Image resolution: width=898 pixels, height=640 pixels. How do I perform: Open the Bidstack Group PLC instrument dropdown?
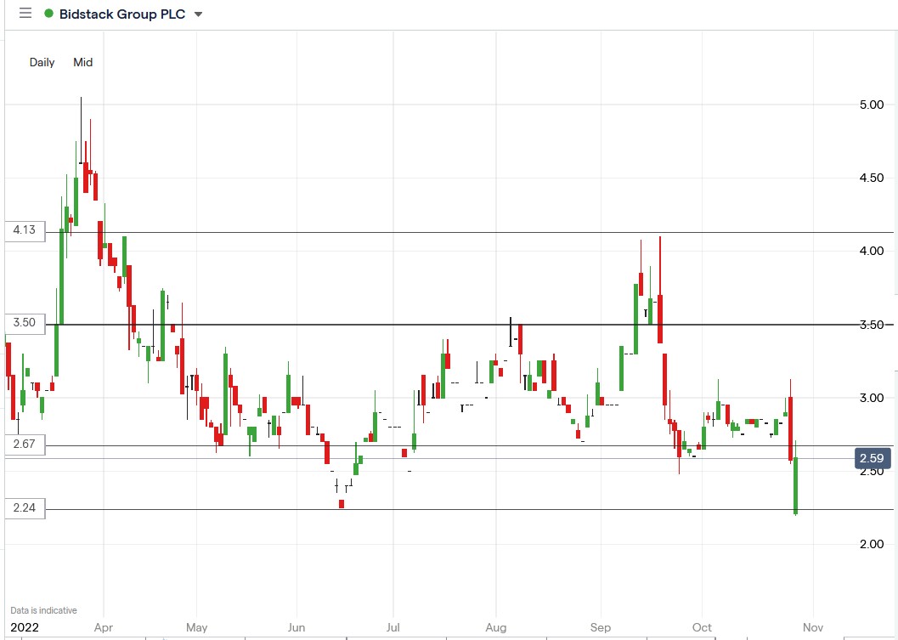(198, 14)
